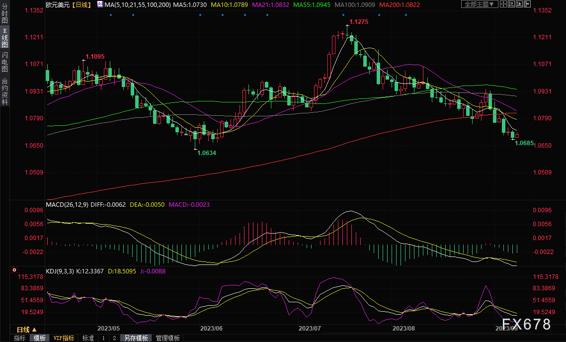This screenshot has height=342, width=566.
Task: Toggle the 模板 bottom tab
Action: pyautogui.click(x=39, y=338)
